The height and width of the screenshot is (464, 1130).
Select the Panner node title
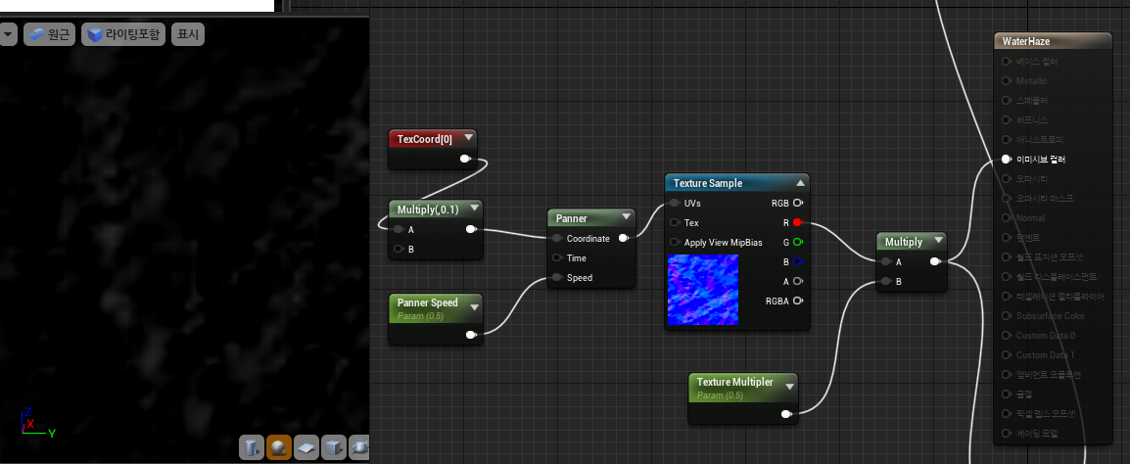click(x=572, y=218)
